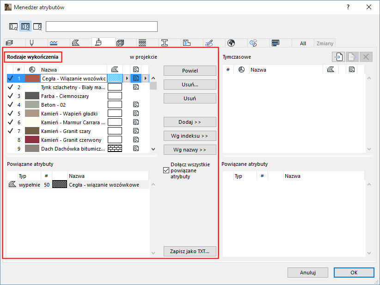The height and width of the screenshot is (285, 380).
Task: Click the Usuń... button
Action: (190, 85)
